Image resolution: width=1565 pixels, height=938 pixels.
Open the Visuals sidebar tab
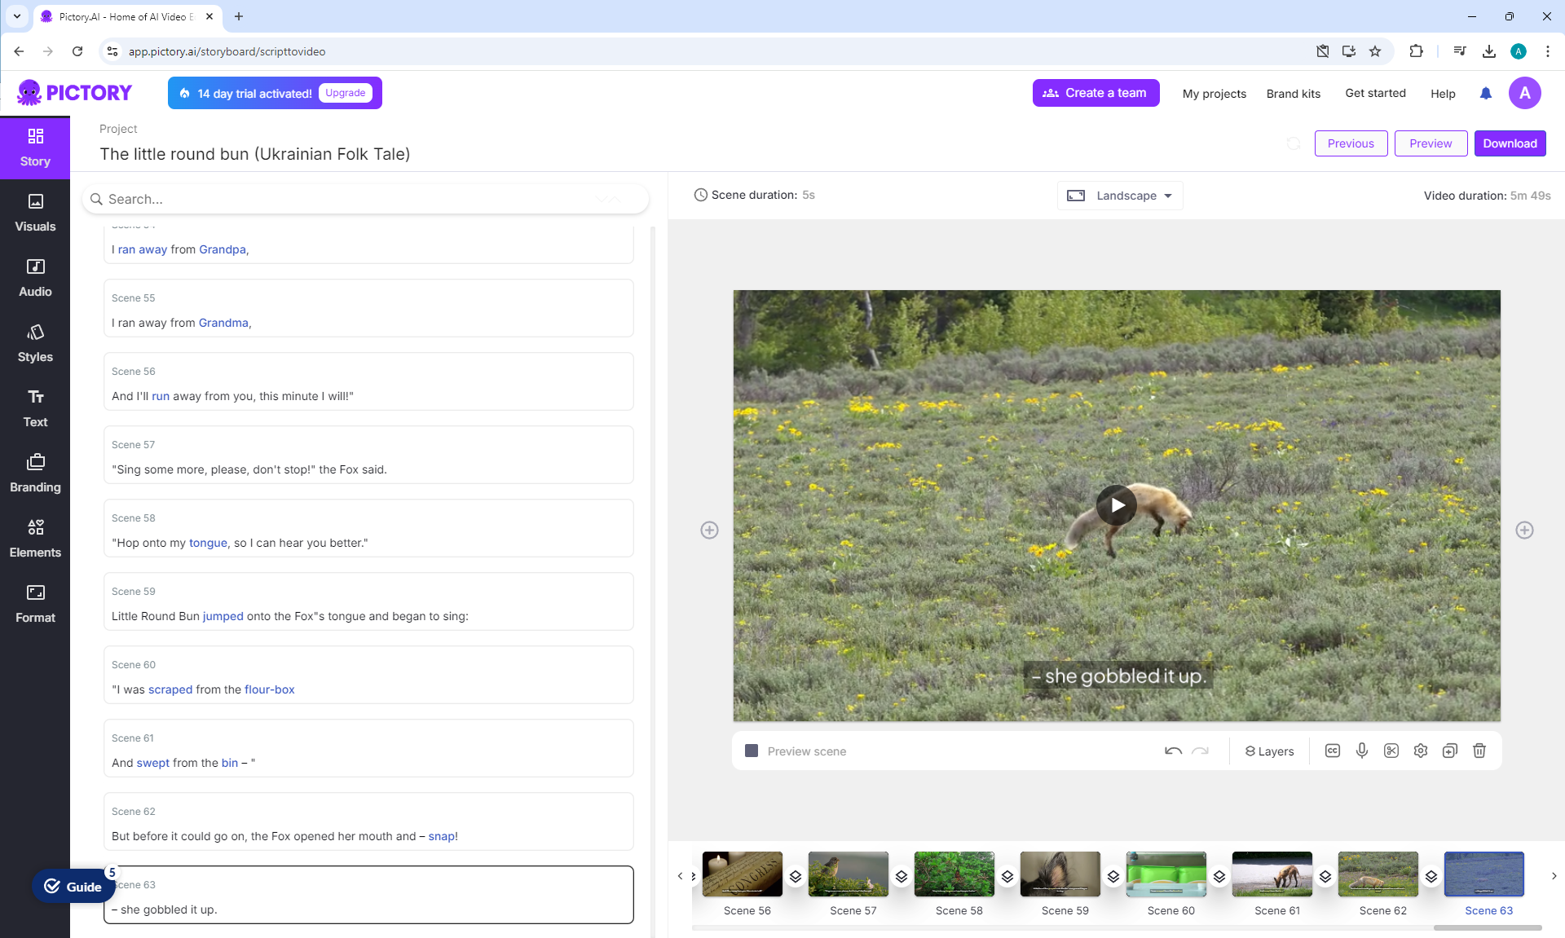pyautogui.click(x=35, y=212)
